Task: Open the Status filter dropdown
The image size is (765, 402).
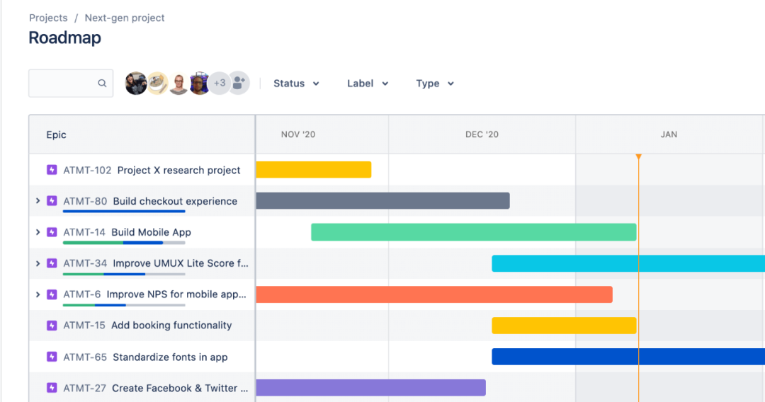Action: coord(296,84)
